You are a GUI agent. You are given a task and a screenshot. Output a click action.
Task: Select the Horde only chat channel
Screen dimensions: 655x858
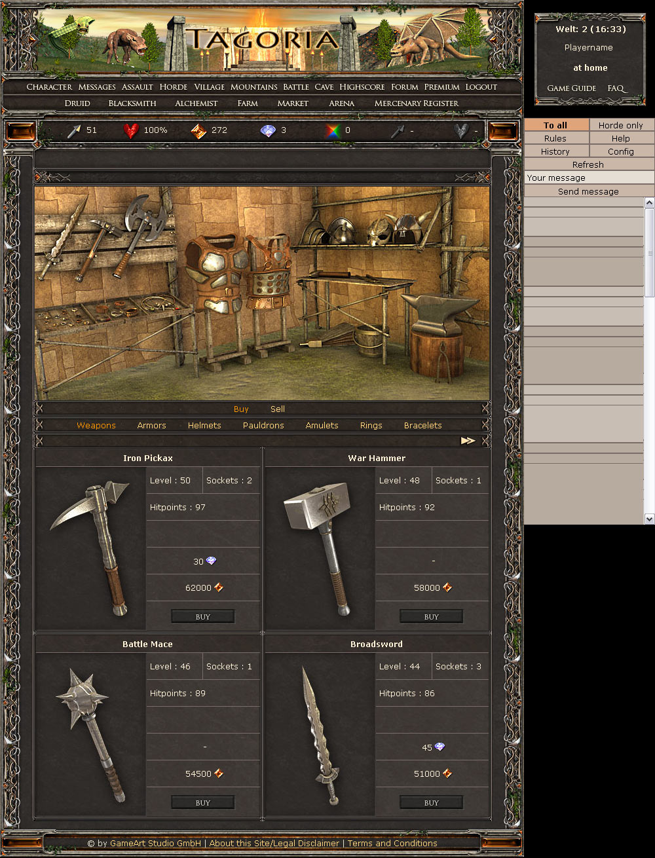pyautogui.click(x=621, y=125)
